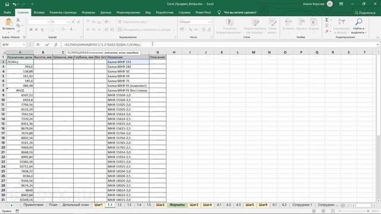The image size is (381, 214).
Task: Click the Insert cells icon
Action: click(x=288, y=23)
